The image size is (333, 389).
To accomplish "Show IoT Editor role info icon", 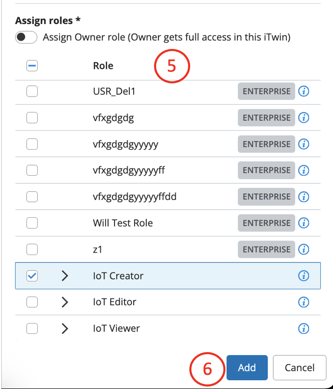I will pyautogui.click(x=304, y=302).
